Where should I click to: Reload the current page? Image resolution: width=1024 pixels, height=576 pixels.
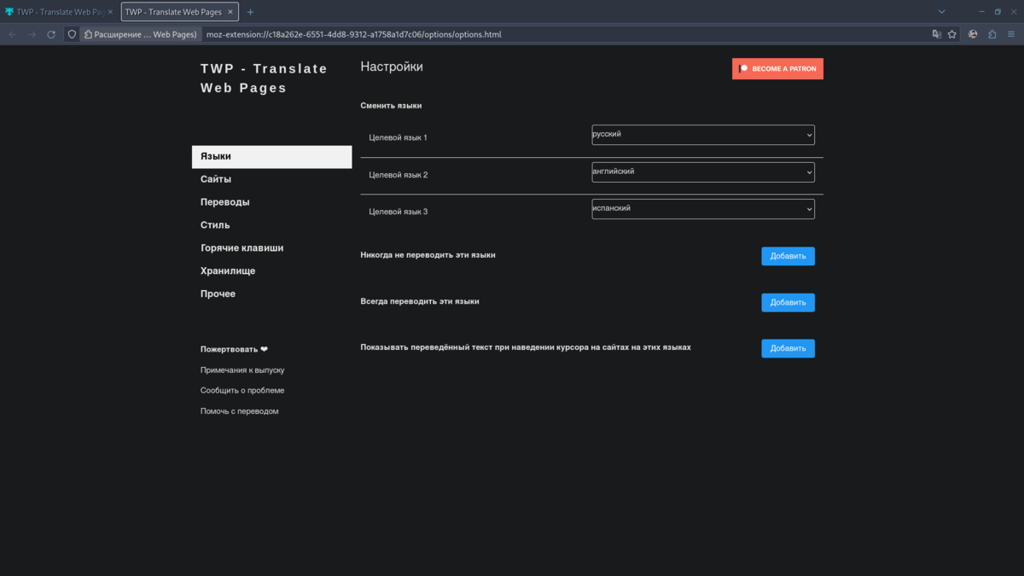pos(51,34)
